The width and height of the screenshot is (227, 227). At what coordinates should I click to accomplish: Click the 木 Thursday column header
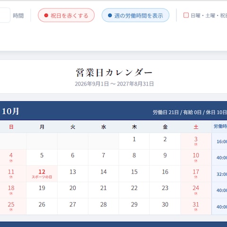(x=134, y=127)
